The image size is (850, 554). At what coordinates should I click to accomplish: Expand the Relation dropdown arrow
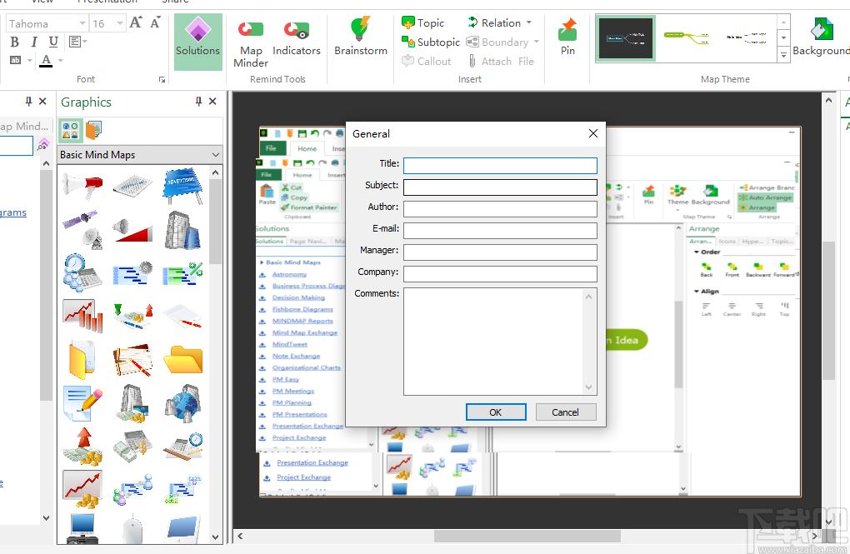[528, 22]
